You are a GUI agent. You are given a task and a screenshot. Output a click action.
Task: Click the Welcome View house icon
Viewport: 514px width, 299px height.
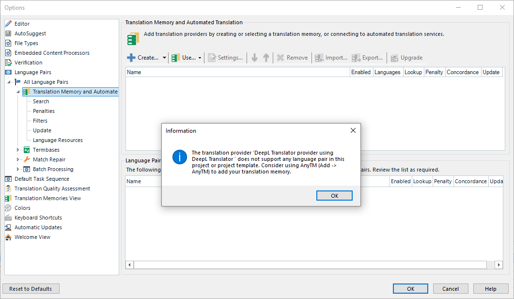[x=8, y=237]
